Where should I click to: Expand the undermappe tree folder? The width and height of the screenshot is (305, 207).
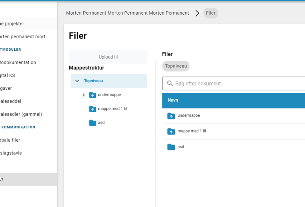click(x=84, y=95)
